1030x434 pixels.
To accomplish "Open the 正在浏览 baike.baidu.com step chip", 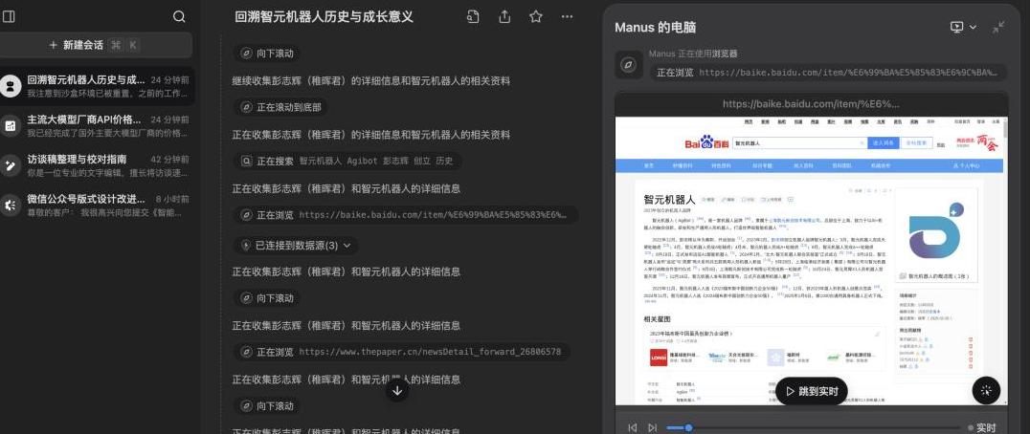I will click(x=407, y=214).
